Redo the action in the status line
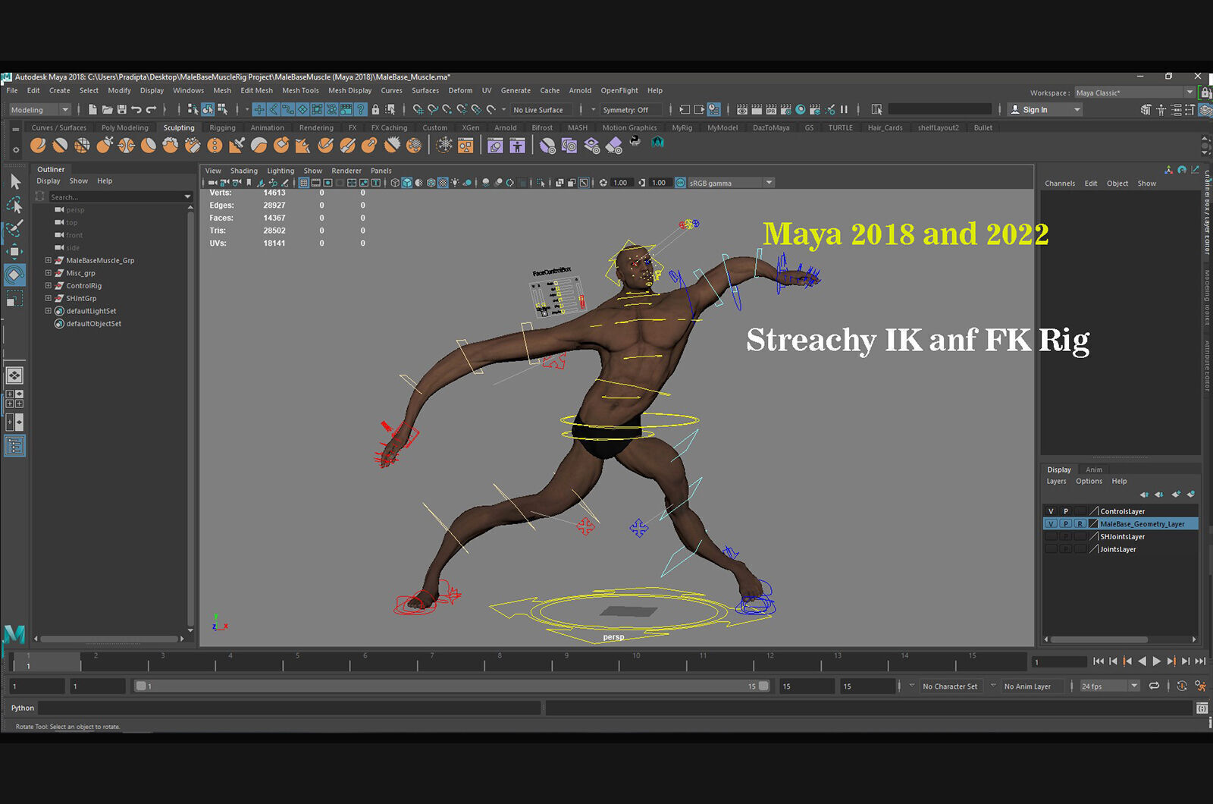 click(151, 110)
